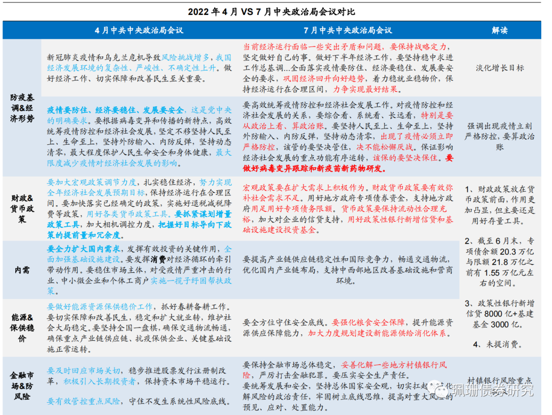Click the note '1、财政政策放在货币政策前面'

(499, 194)
